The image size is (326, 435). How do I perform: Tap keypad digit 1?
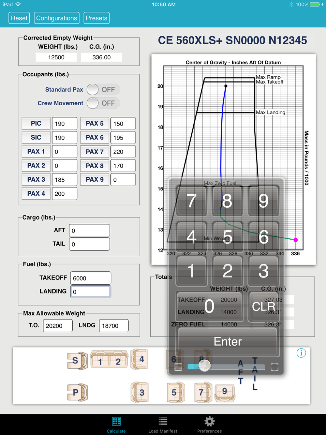click(x=192, y=271)
